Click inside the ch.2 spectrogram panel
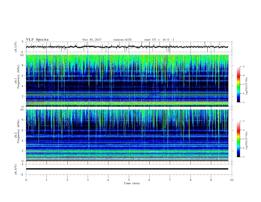Viewport: 261px width, 202px height. 127,135
